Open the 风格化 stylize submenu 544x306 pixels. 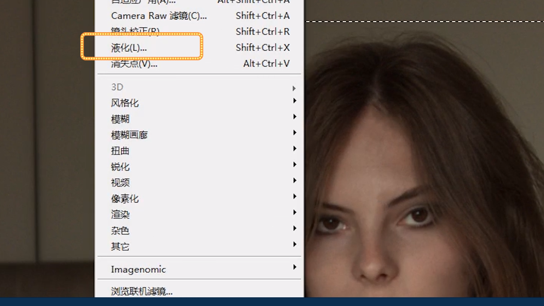point(125,103)
